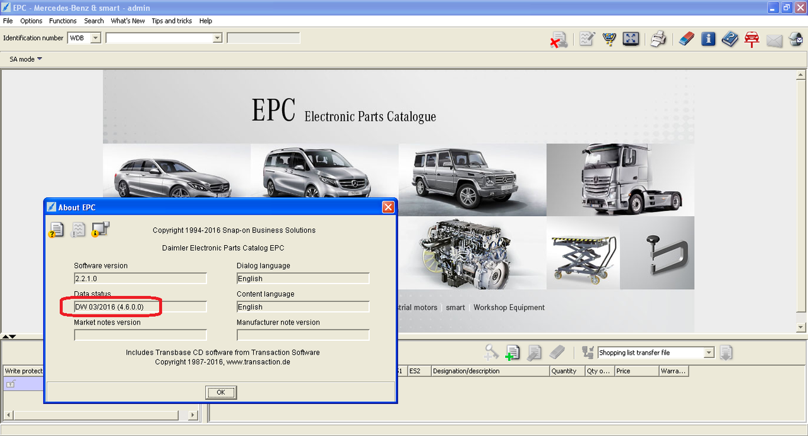Click the key with plus icon in lower toolbar
This screenshot has width=808, height=436.
tap(492, 352)
